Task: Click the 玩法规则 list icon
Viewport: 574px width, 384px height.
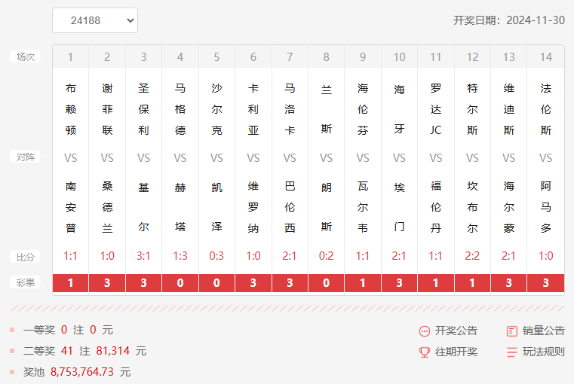Action: point(512,352)
